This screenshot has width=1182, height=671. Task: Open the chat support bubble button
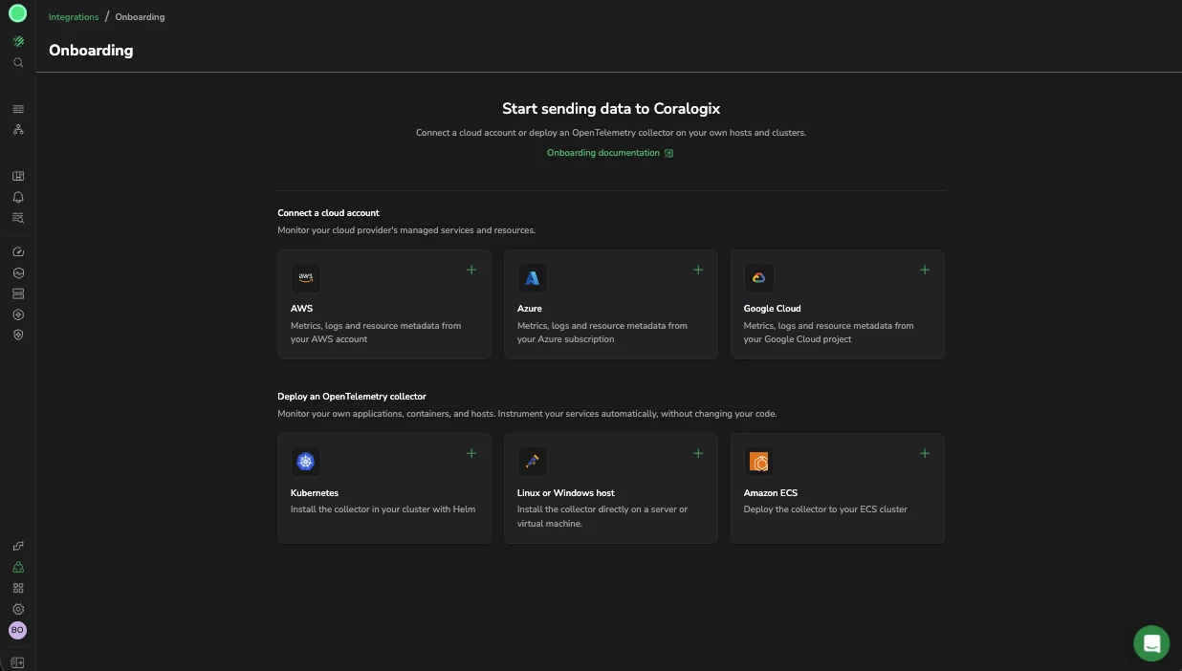[1151, 643]
